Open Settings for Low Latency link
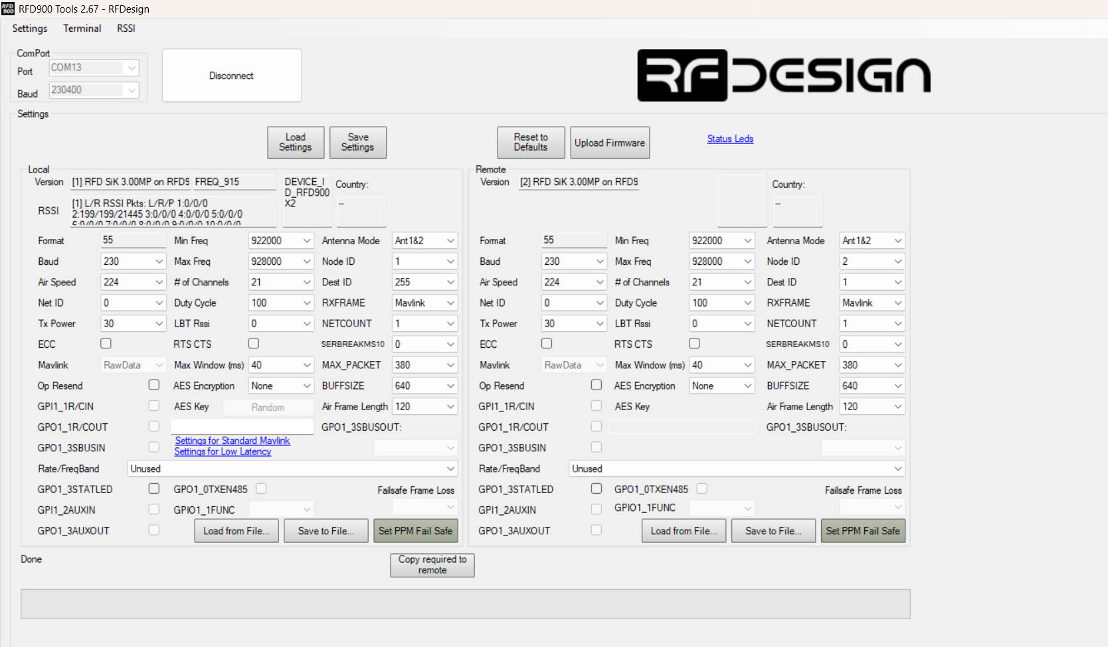Viewport: 1108px width, 647px height. (223, 451)
